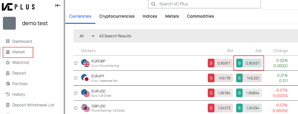Viewport: 298px width, 114px height.
Task: Toggle favorite star for EURGBP
Action: click(76, 63)
